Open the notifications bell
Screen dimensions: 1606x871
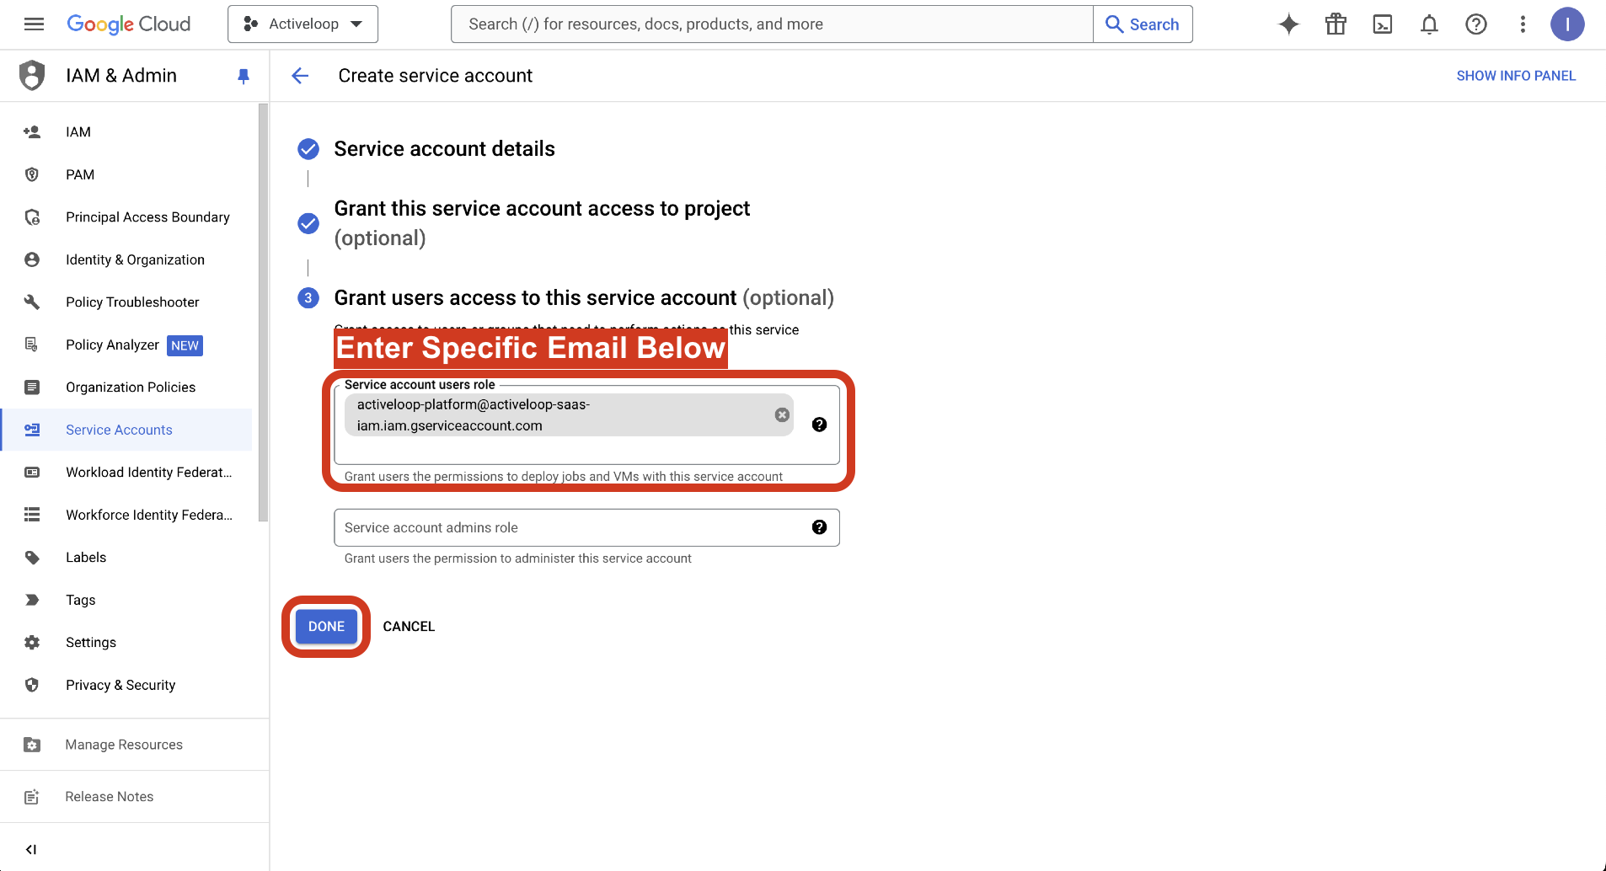click(x=1429, y=24)
